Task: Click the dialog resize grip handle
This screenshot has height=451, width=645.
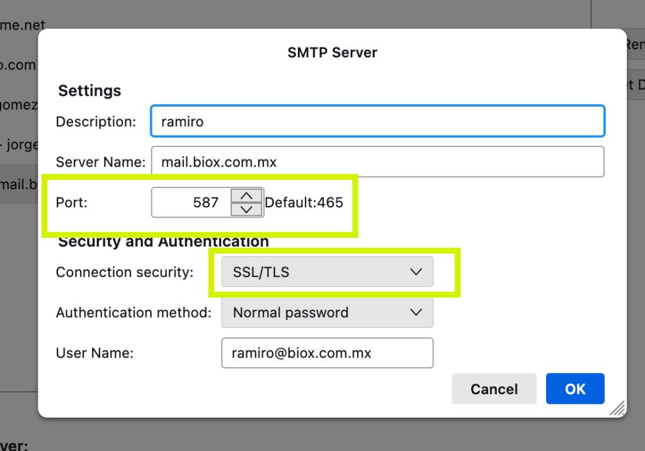Action: [x=617, y=409]
